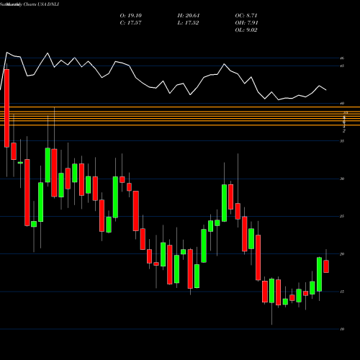360x360 pixels.
Task: Click the 25 price axis label
Action: [x=342, y=216]
